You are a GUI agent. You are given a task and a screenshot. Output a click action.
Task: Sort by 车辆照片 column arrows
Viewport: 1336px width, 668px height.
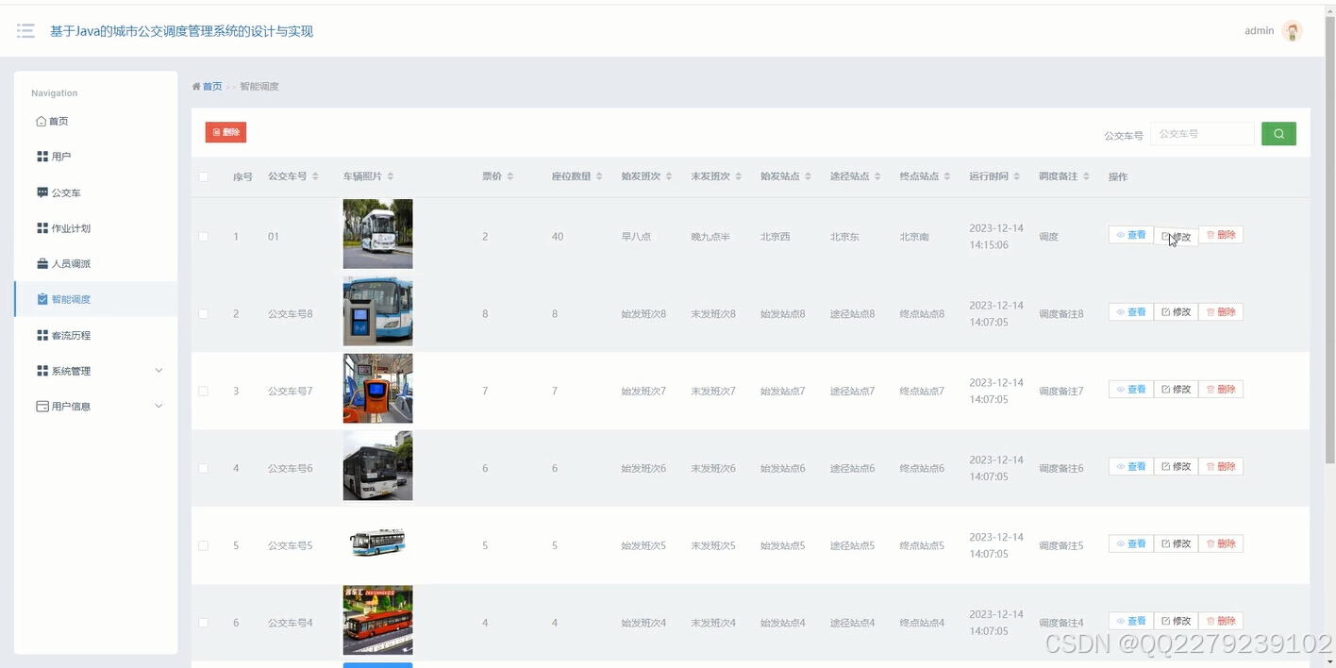pyautogui.click(x=391, y=176)
